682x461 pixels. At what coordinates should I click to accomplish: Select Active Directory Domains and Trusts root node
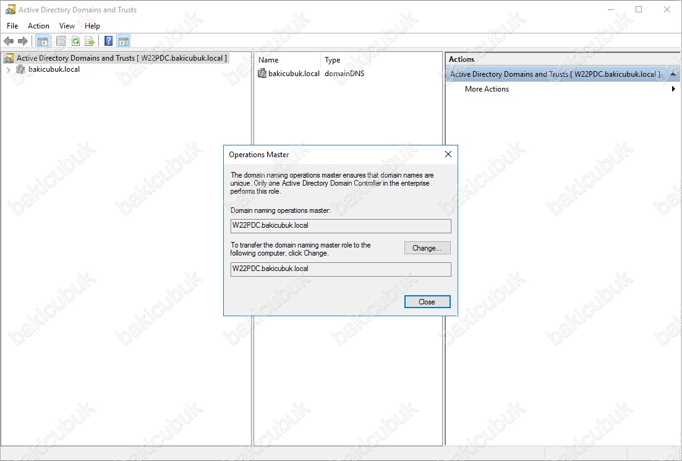(122, 58)
